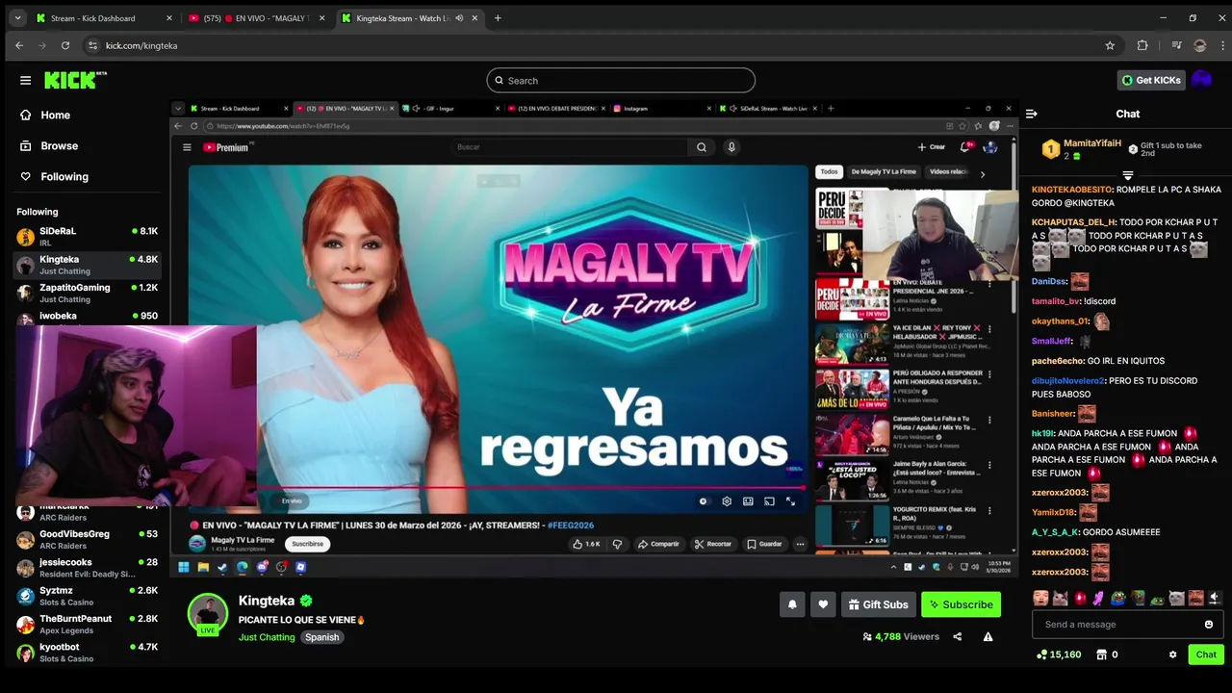The height and width of the screenshot is (693, 1232).
Task: Click the Gift Subs button
Action: (x=878, y=604)
